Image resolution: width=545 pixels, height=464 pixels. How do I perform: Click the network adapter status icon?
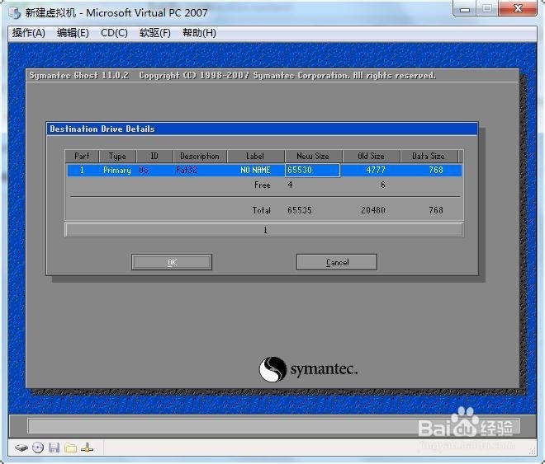[87, 448]
